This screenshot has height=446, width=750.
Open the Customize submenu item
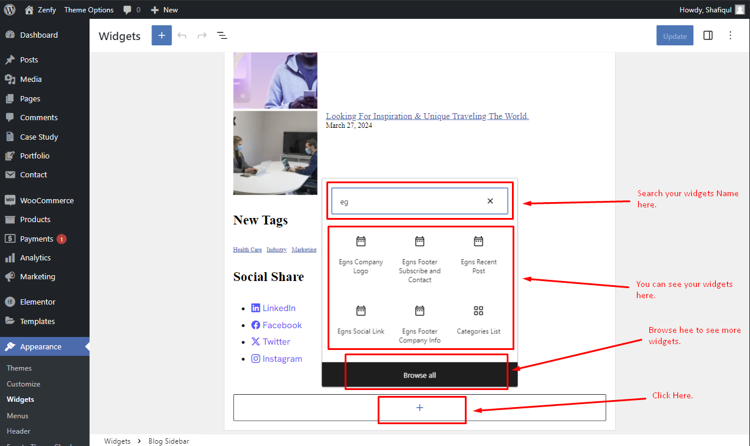point(24,384)
